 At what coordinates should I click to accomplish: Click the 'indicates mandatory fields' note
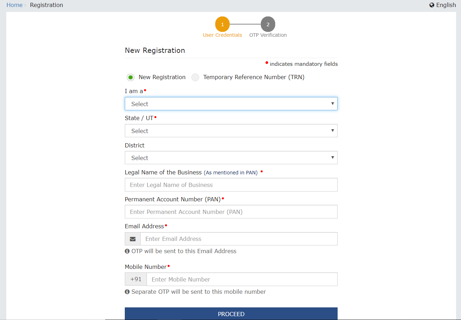(304, 64)
